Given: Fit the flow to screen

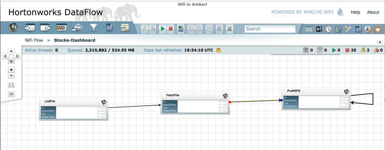Looking at the screenshot, I should pos(11,85).
